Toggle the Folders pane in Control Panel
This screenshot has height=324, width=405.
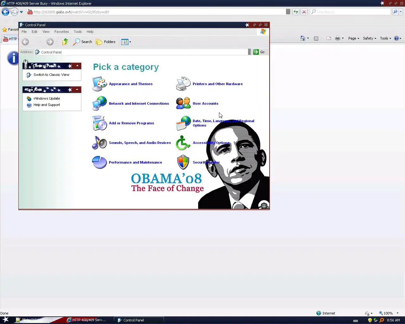click(x=106, y=42)
